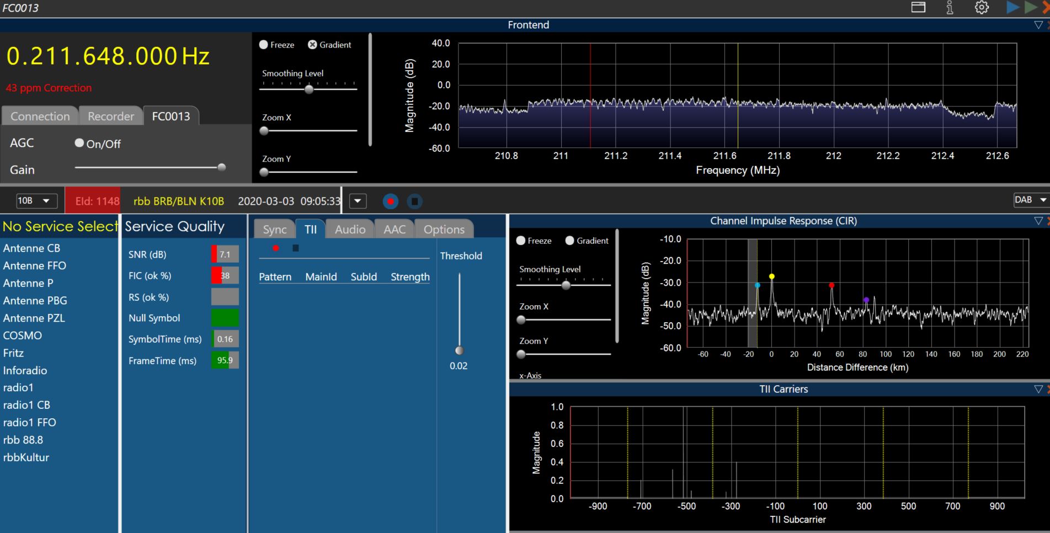This screenshot has width=1050, height=533.
Task: Open the 10B channel dropdown
Action: click(34, 201)
